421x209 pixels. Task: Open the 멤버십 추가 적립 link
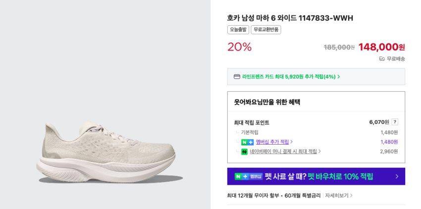[272, 142]
